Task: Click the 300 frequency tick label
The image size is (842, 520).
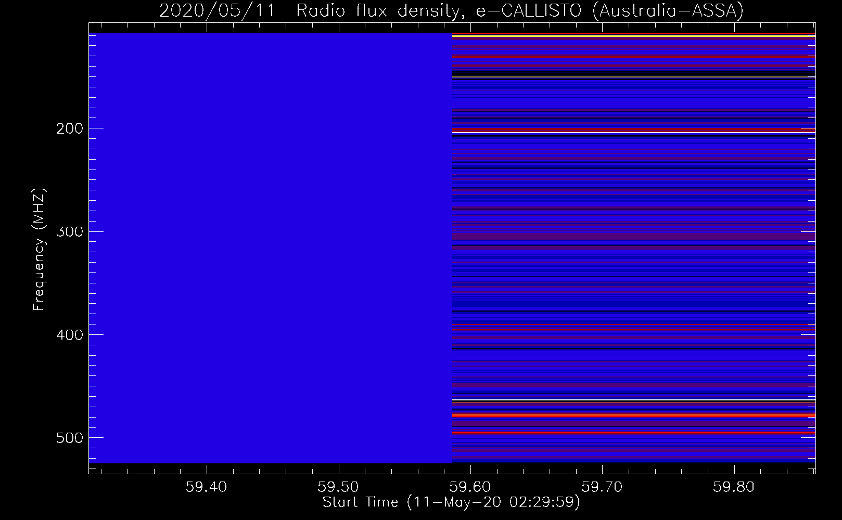Action: click(69, 231)
